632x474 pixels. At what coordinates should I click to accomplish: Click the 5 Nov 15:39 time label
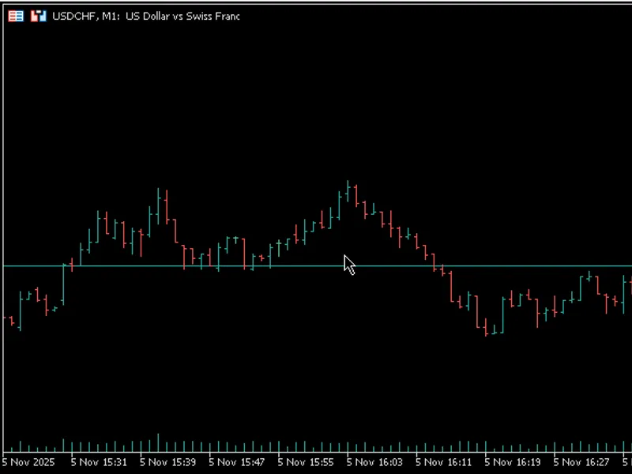(x=168, y=462)
